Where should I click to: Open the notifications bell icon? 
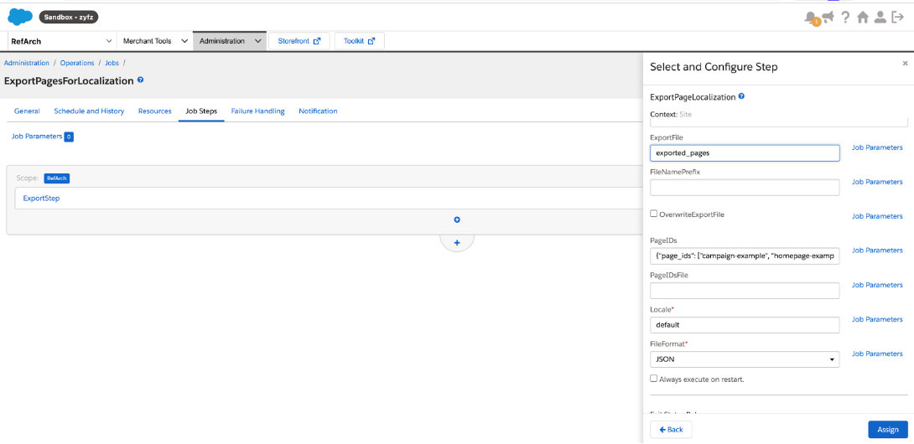tap(810, 18)
